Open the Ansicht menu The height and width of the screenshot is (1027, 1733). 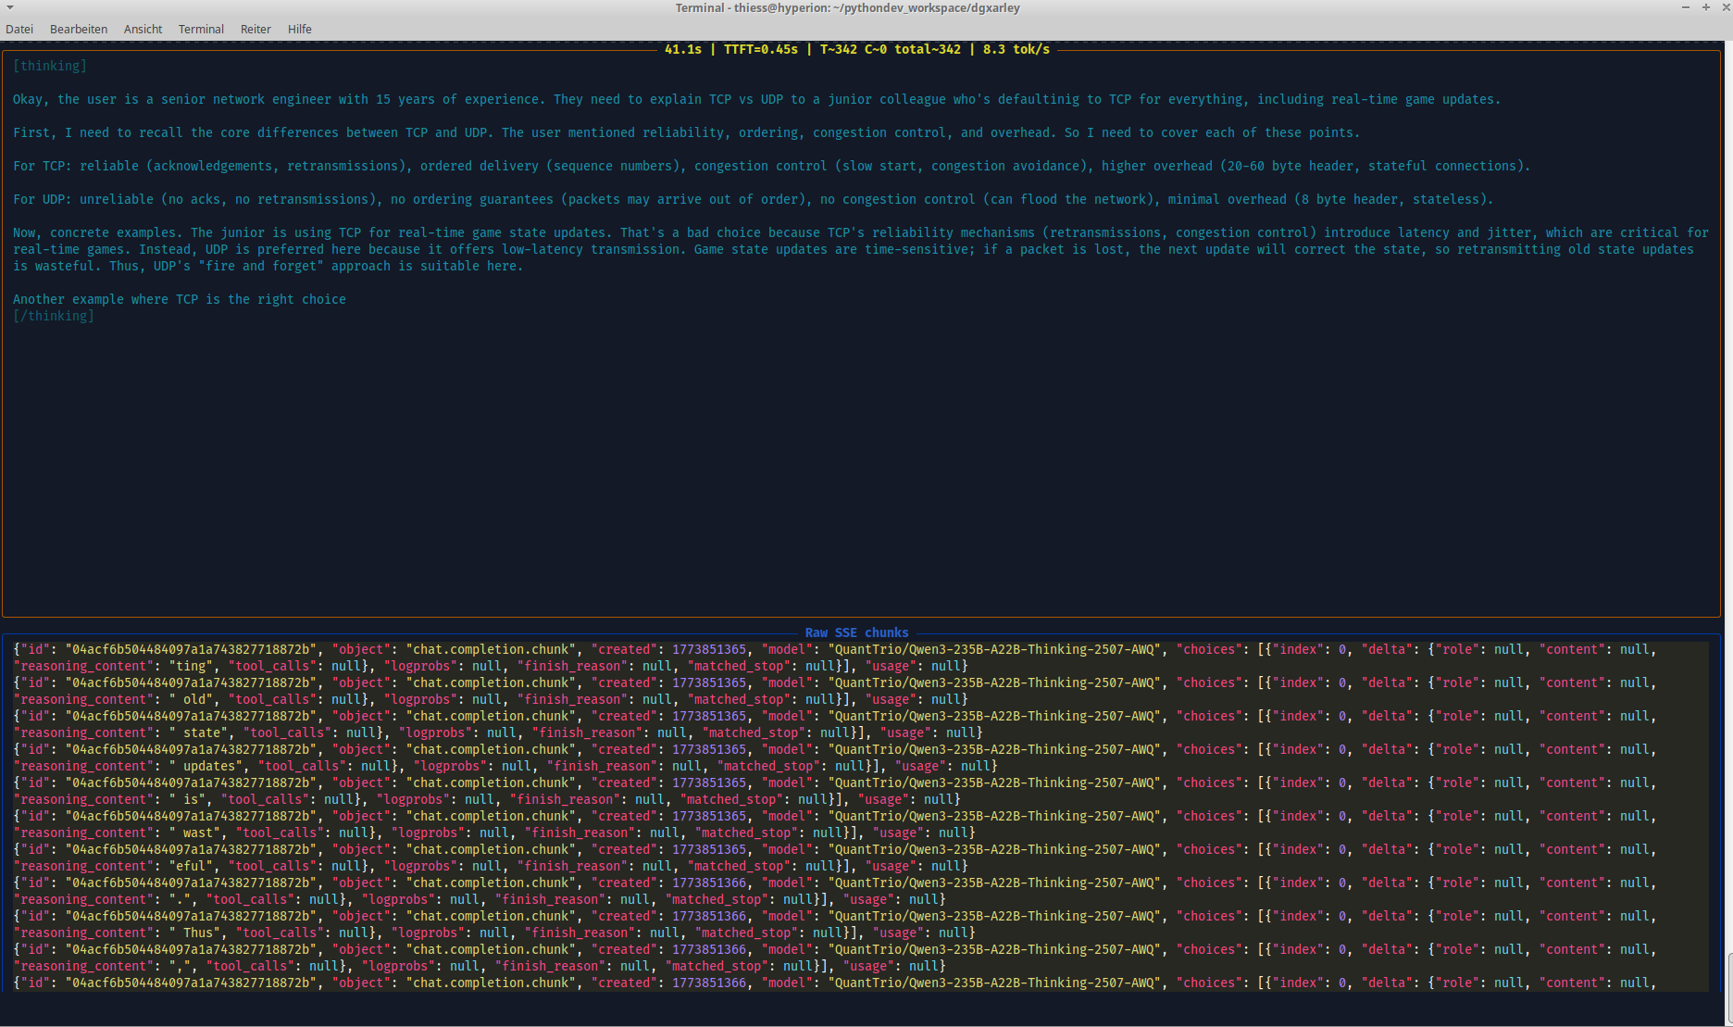tap(142, 29)
